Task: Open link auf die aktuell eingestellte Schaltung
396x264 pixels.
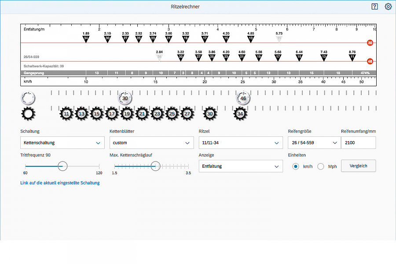Action: (60, 183)
